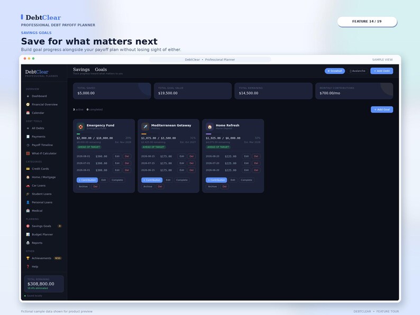The height and width of the screenshot is (315, 420).
Task: Click the Monthly Contributions $700.00/mo card
Action: click(x=354, y=91)
